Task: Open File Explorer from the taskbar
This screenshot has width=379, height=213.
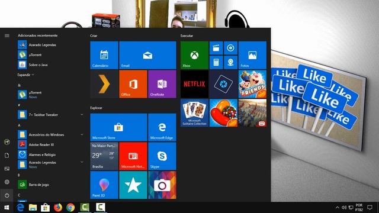Action: [x=33, y=208]
